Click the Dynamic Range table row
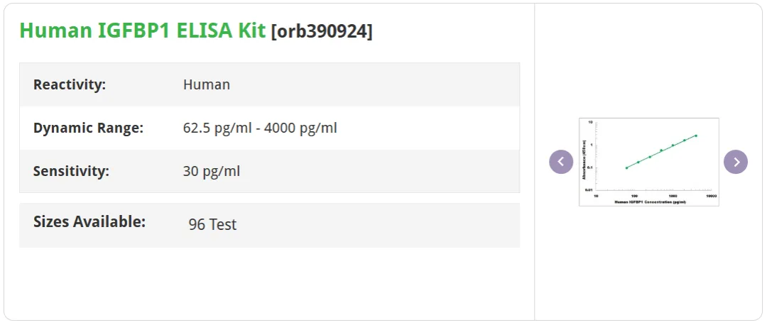767x325 pixels. pyautogui.click(x=270, y=128)
